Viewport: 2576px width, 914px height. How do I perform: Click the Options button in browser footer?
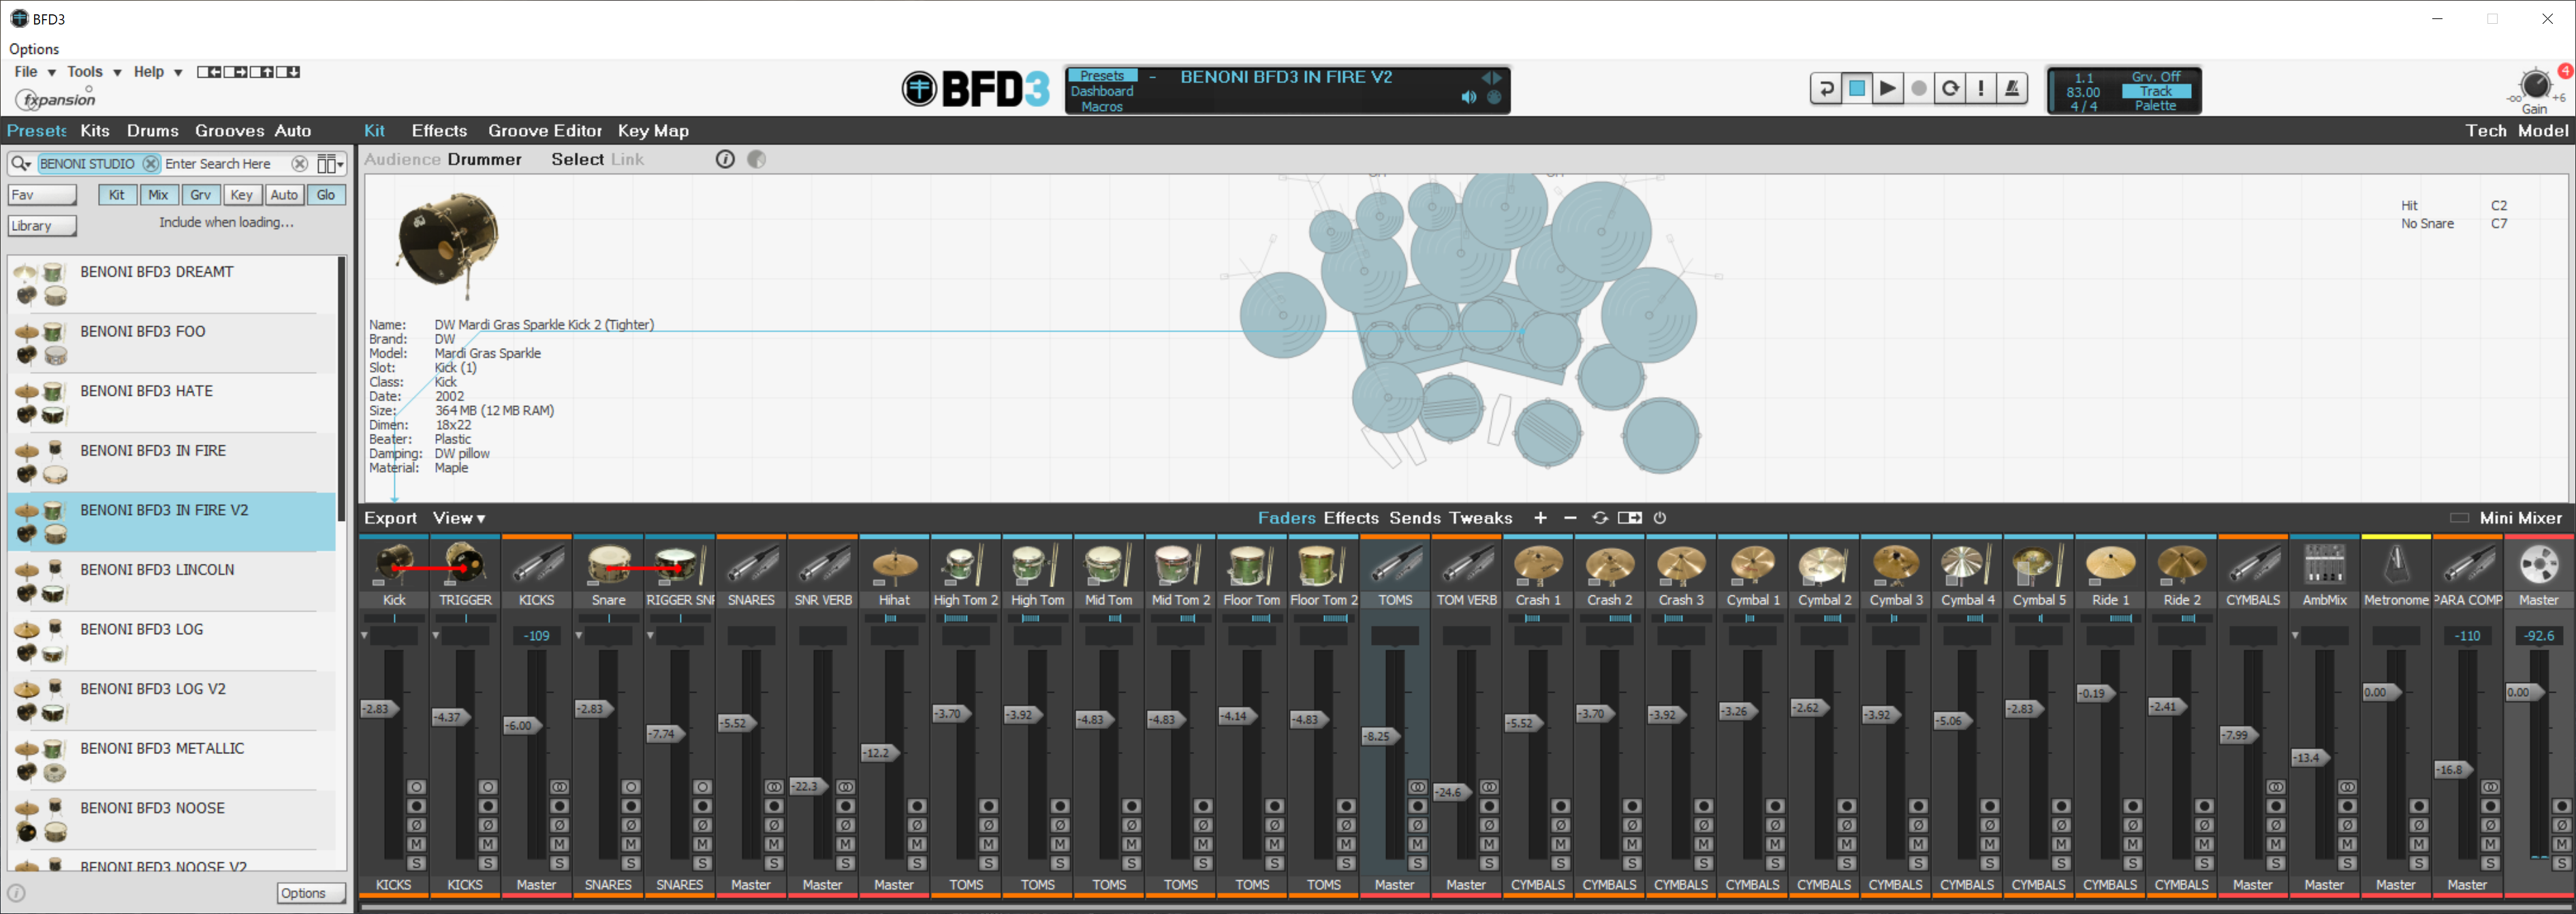tap(311, 893)
